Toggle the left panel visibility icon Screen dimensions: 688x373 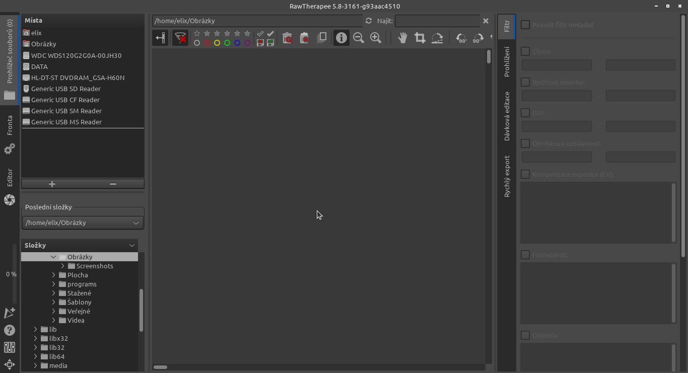coord(160,38)
